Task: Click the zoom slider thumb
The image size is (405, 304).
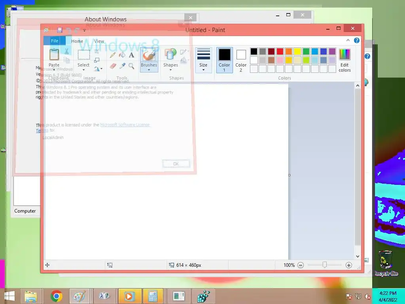Action: pos(325,265)
